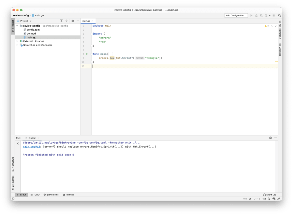Image resolution: width=293 pixels, height=215 pixels.
Task: Click the Tab indent setting in the status bar
Action: pyautogui.click(x=264, y=199)
